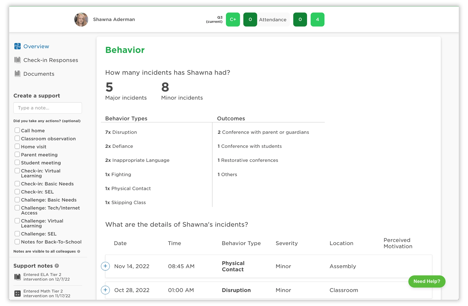The width and height of the screenshot is (468, 306).
Task: Open the Attendance section in header
Action: coord(273,19)
